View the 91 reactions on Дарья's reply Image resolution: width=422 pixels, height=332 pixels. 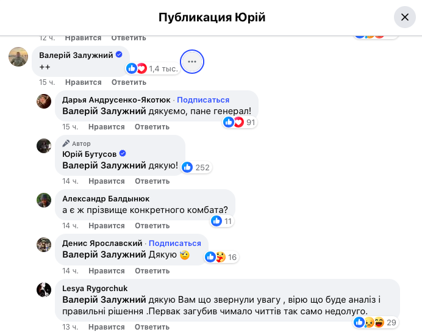239,122
